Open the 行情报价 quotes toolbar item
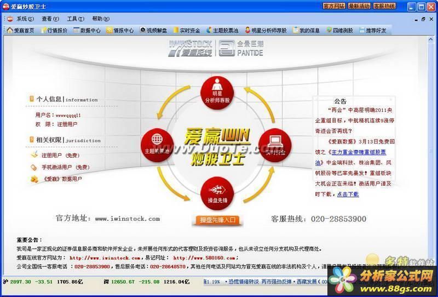The height and width of the screenshot is (297, 438). [54, 30]
